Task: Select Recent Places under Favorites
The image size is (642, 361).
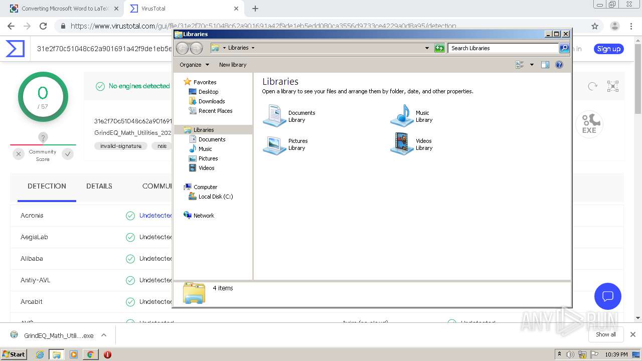Action: point(215,111)
